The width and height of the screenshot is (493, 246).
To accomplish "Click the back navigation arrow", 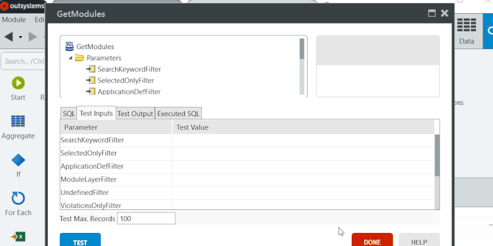I will click(x=9, y=37).
